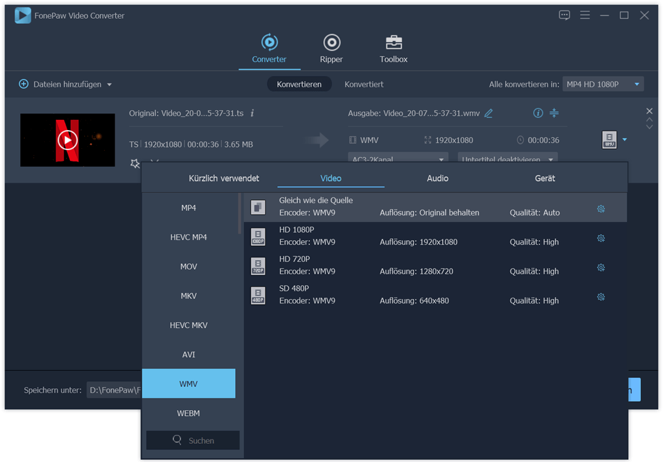
Task: Click the 480P preset film icon
Action: coord(258,296)
